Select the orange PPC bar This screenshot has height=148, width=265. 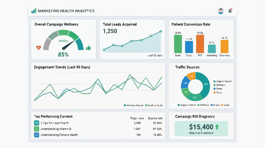click(200, 44)
